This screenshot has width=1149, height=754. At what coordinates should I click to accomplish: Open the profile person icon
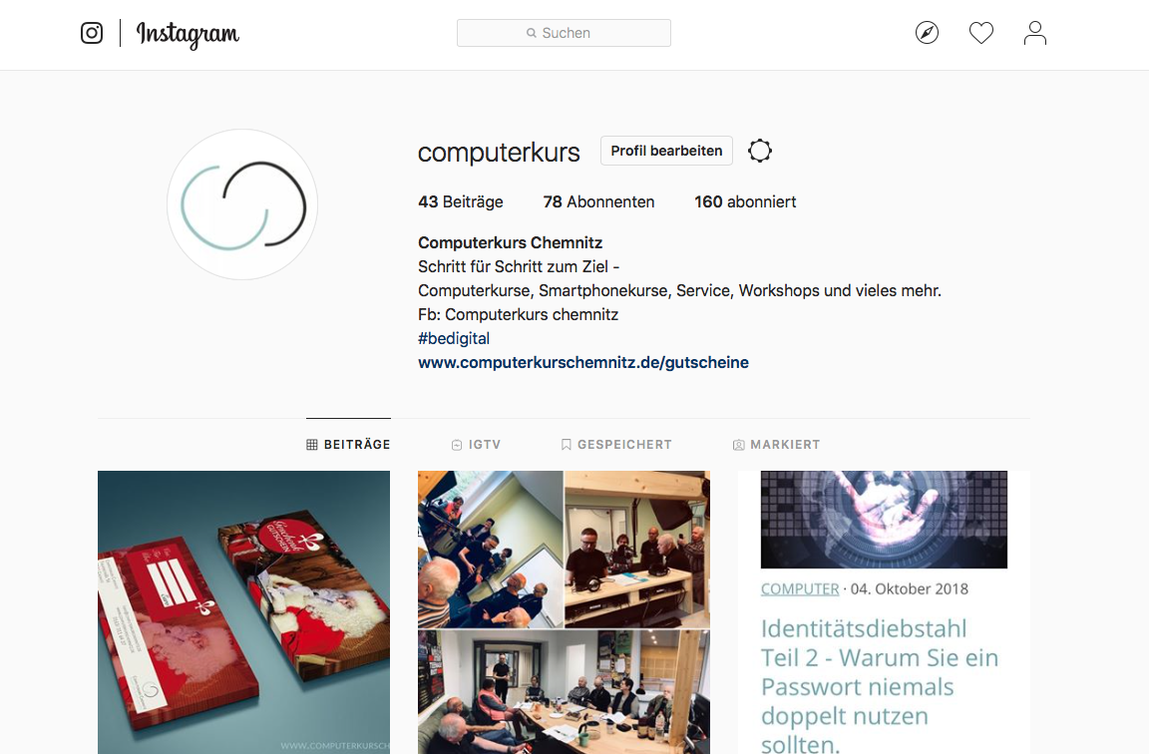[x=1034, y=33]
